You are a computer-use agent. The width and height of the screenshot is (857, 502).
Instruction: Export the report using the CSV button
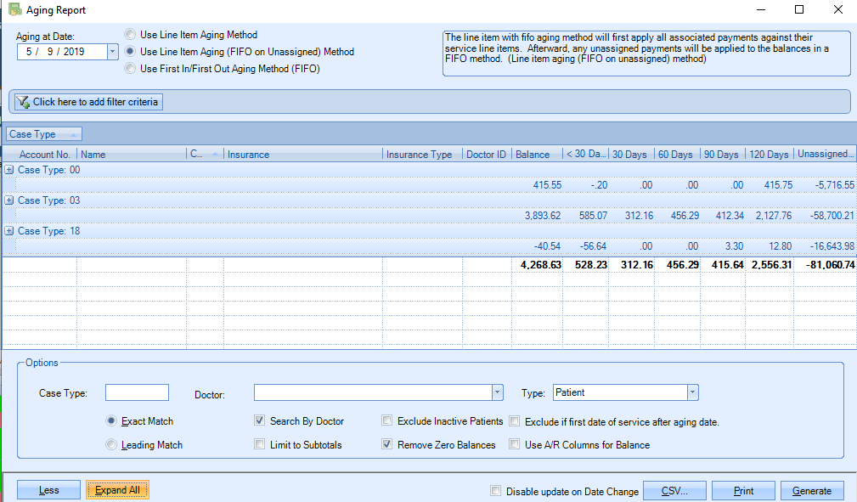(x=674, y=490)
